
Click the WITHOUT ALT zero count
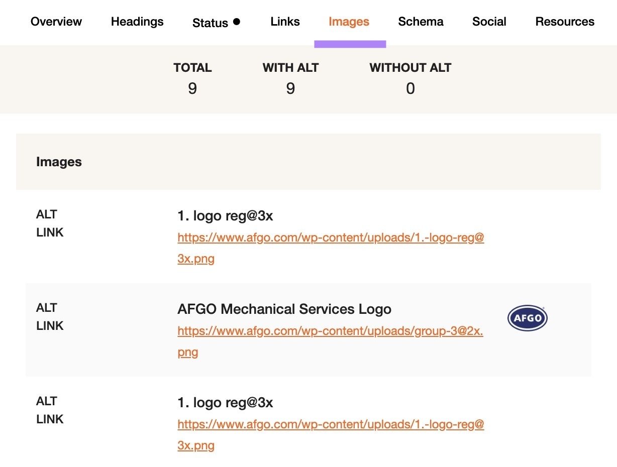(410, 89)
